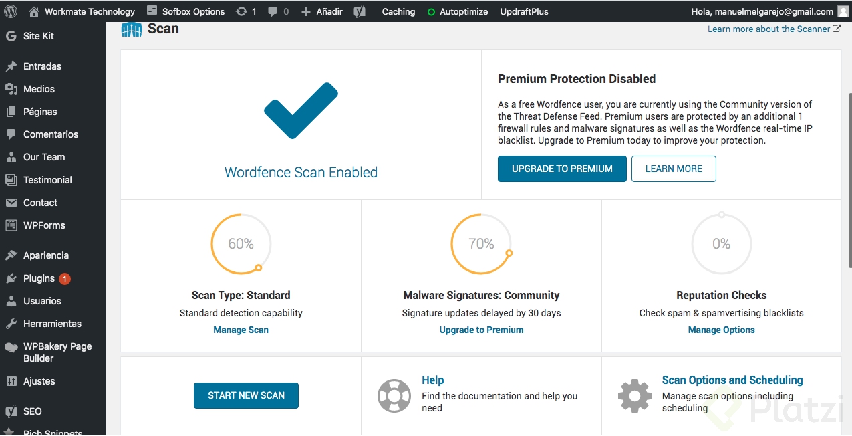Click the Learn More button
The image size is (852, 436).
click(673, 169)
